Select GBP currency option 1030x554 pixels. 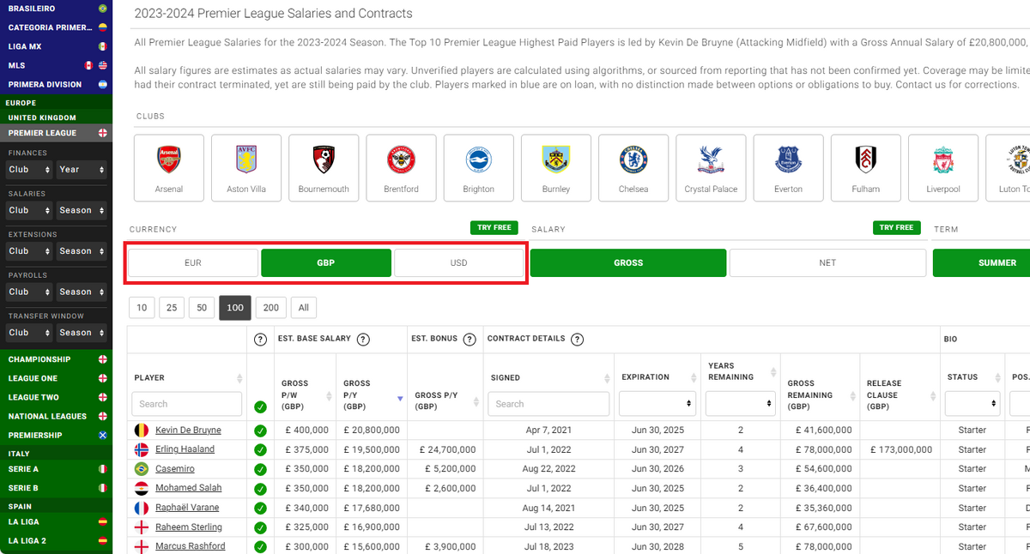[x=326, y=263]
